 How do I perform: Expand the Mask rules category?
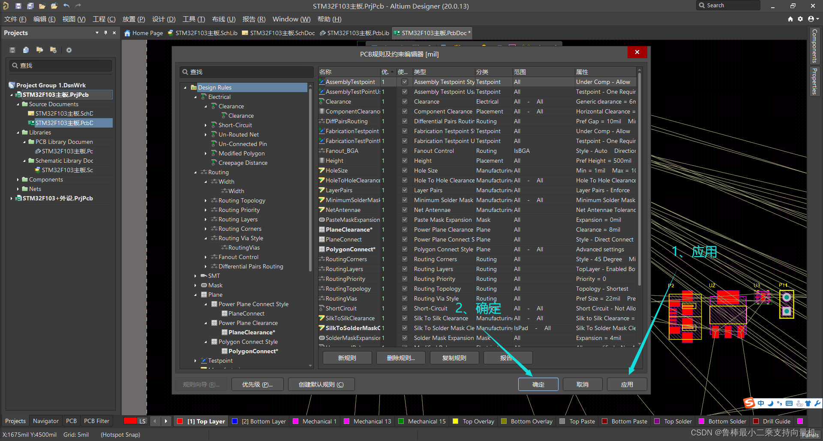pyautogui.click(x=195, y=286)
